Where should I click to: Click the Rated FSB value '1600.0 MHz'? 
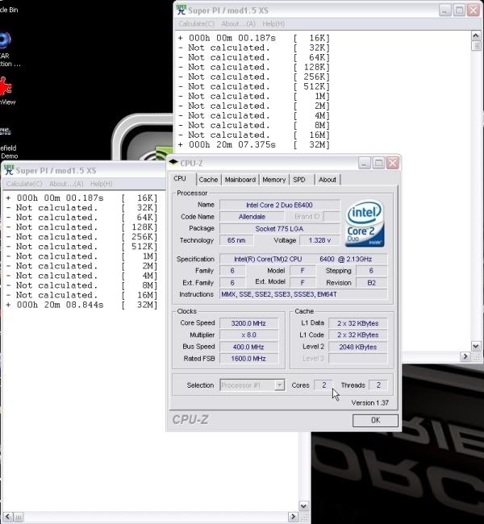[248, 359]
